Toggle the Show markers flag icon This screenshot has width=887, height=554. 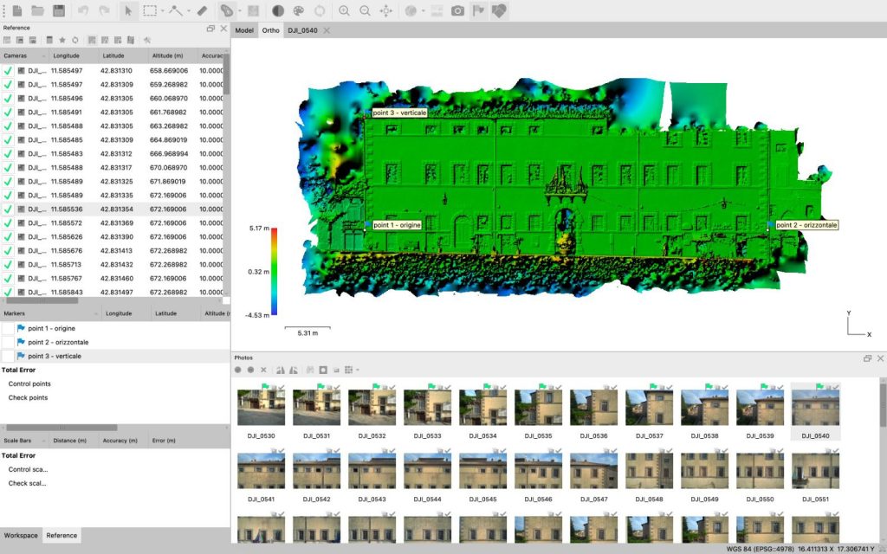[x=478, y=10]
